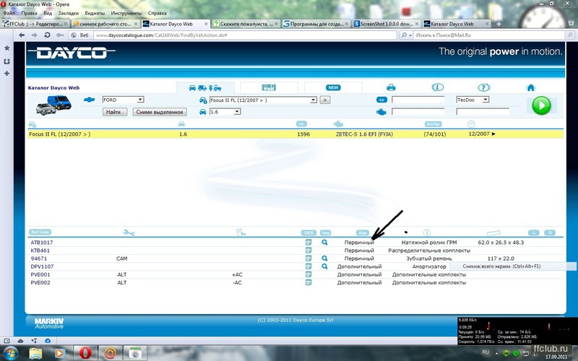Open the NEW products tab

[x=333, y=87]
